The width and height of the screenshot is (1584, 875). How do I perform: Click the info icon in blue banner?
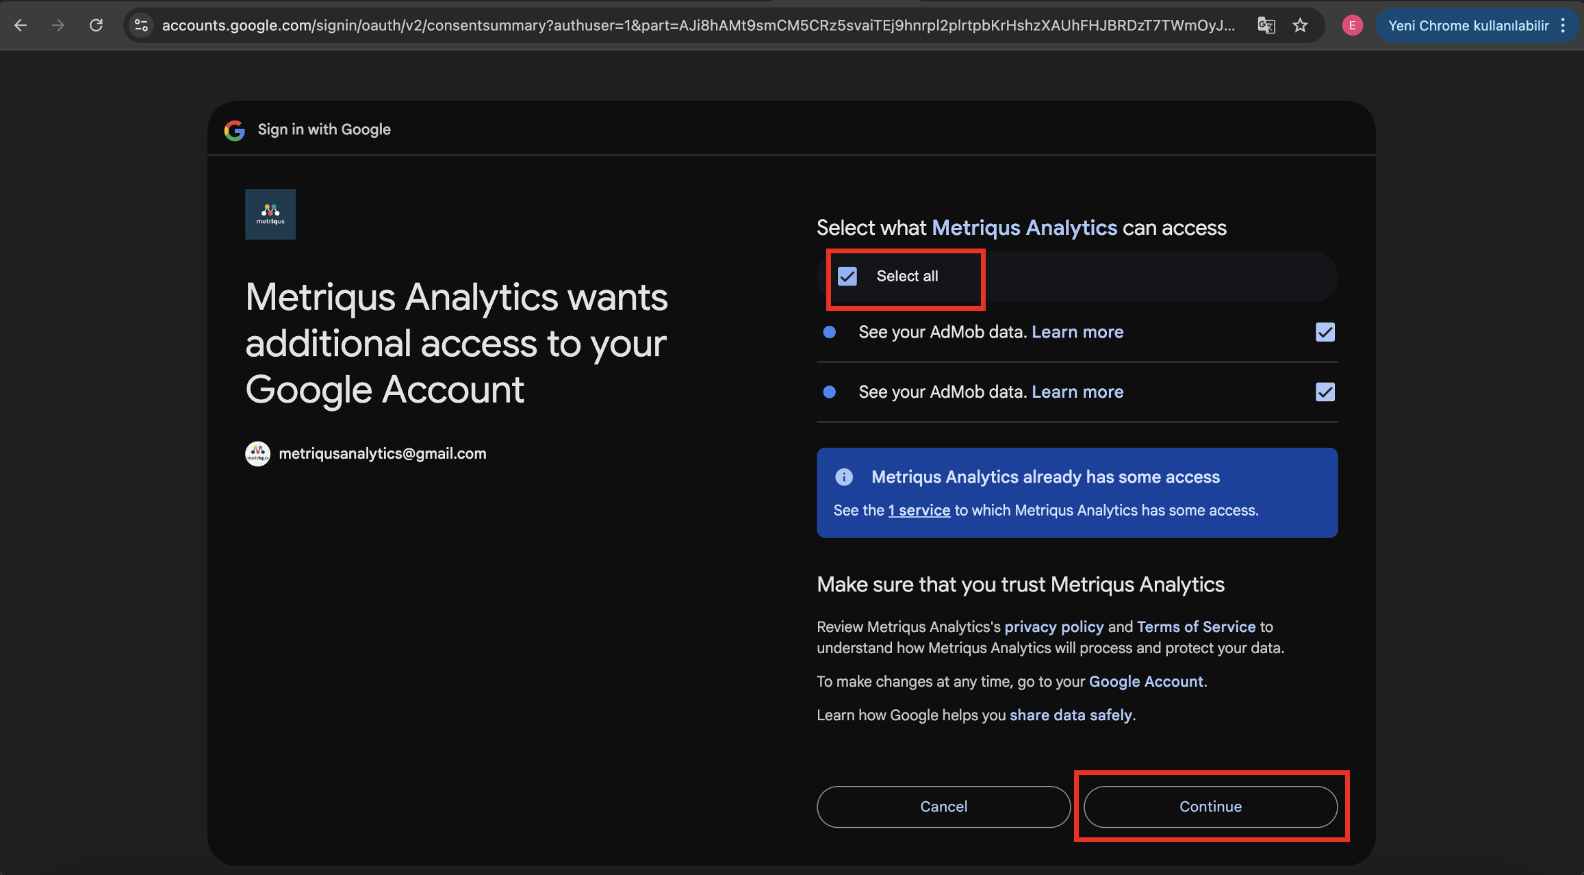coord(844,477)
